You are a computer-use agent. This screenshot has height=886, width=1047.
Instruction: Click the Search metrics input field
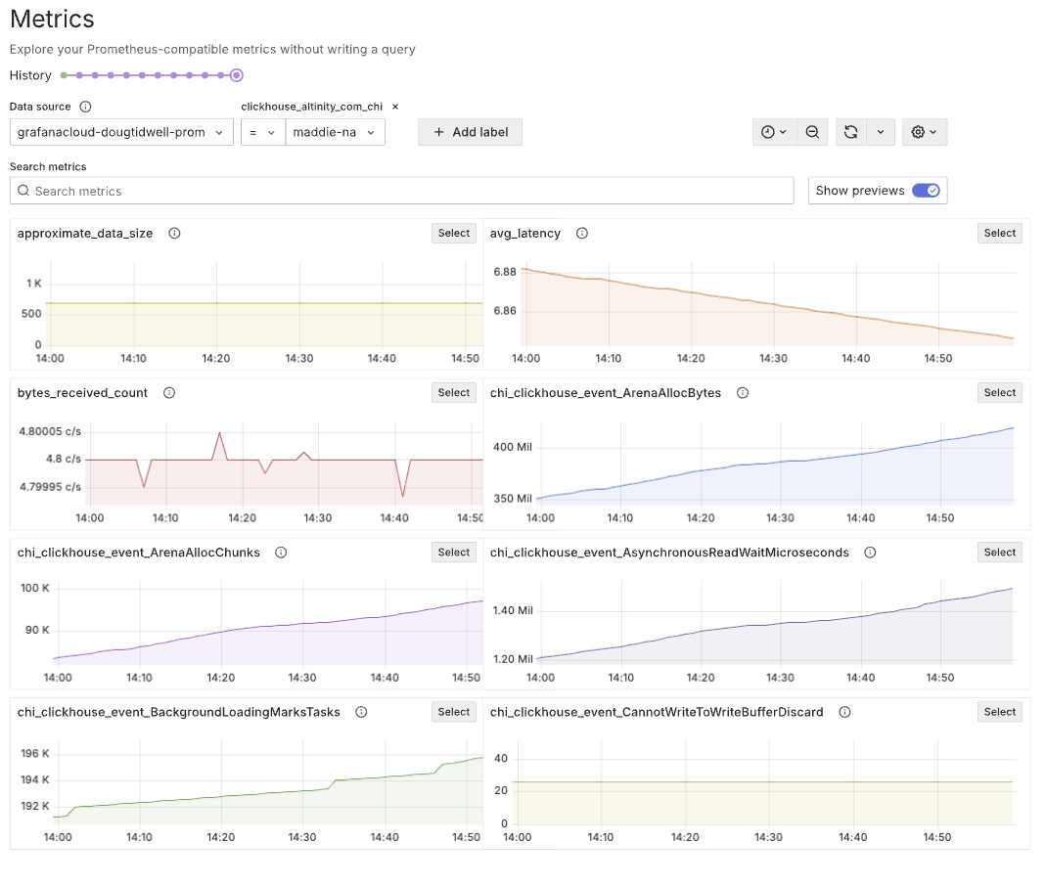[x=391, y=190]
